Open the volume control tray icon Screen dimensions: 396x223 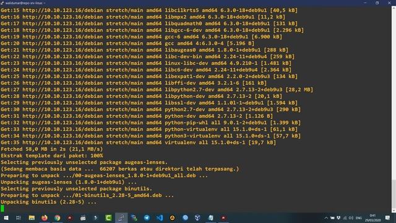pos(351,218)
